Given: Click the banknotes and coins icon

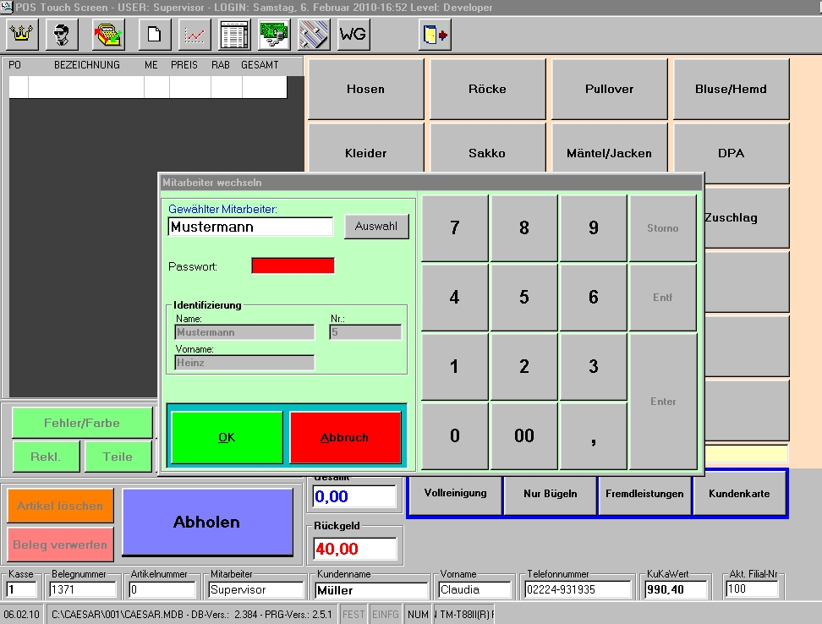Looking at the screenshot, I should pyautogui.click(x=274, y=35).
